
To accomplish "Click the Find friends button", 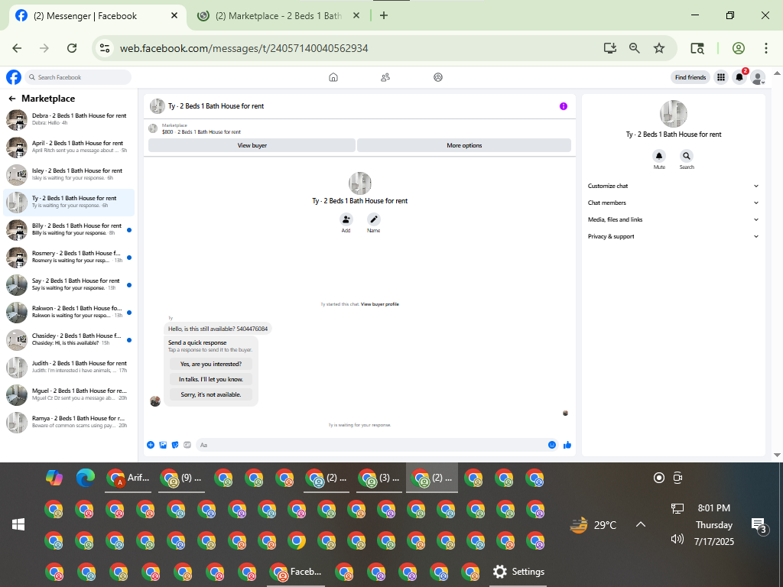I will coord(690,77).
